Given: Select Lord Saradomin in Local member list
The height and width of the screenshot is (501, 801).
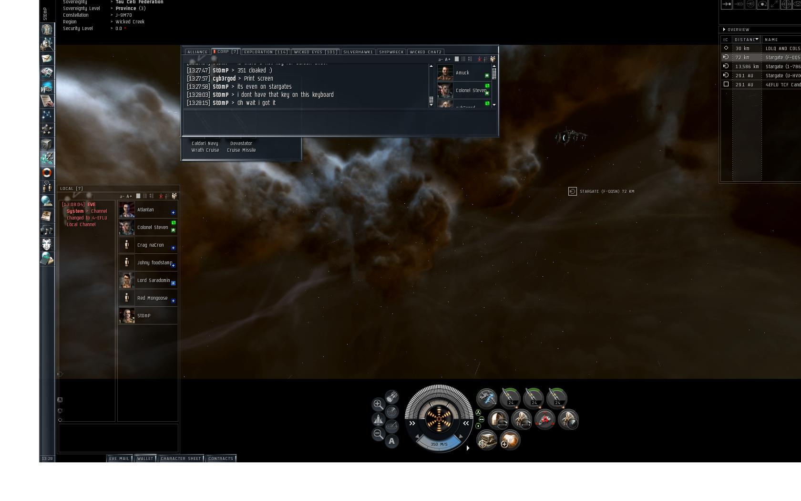Looking at the screenshot, I should (x=148, y=281).
